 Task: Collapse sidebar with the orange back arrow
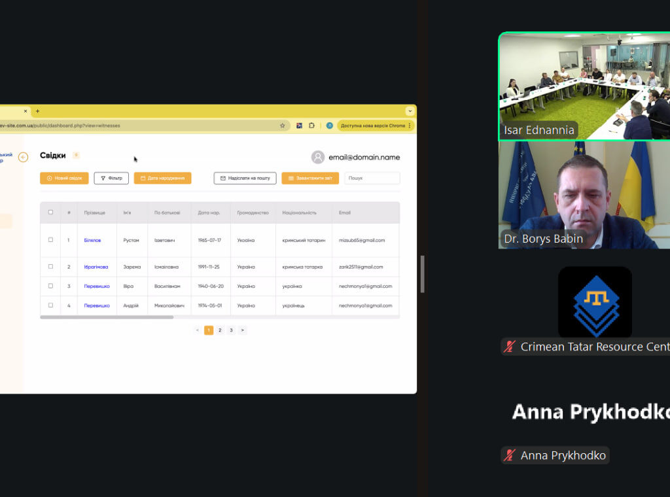click(x=23, y=157)
